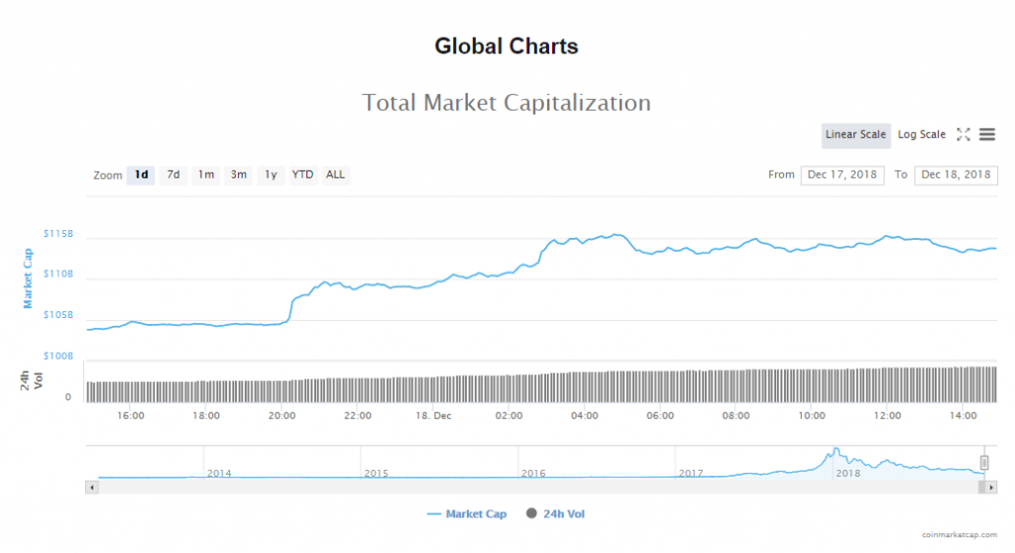This screenshot has height=553, width=1015.
Task: Edit the To date field
Action: point(956,175)
